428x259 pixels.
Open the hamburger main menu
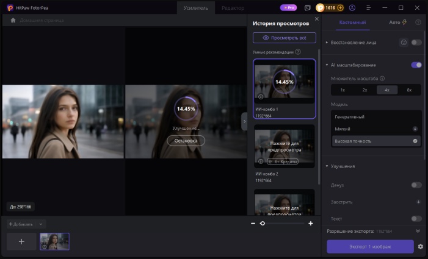pos(368,8)
